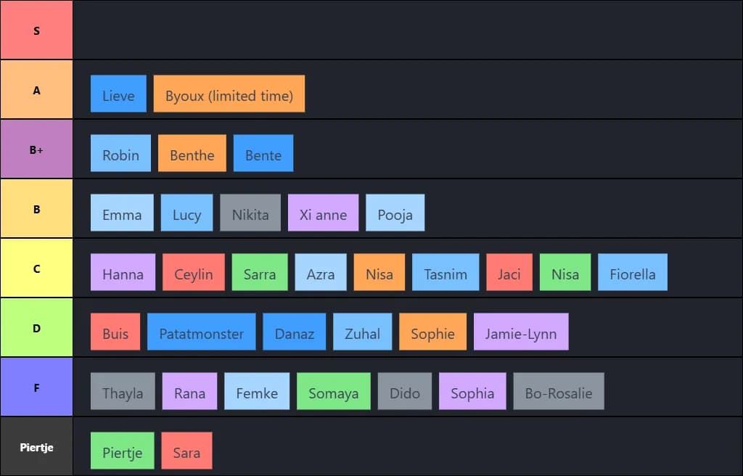
Task: Select the Jamie-Lynn card
Action: 520,332
